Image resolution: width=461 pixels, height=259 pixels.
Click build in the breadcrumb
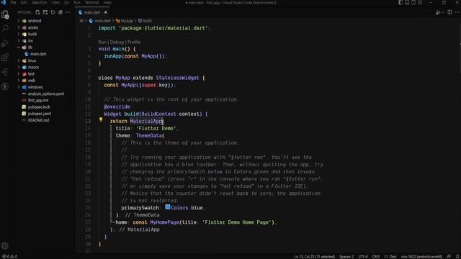[147, 21]
